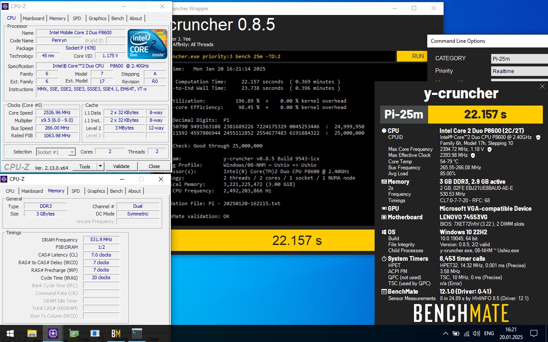Screen dimensions: 548x342
Task: Click the Specification Intel Core2 Duo field
Action: [101, 66]
